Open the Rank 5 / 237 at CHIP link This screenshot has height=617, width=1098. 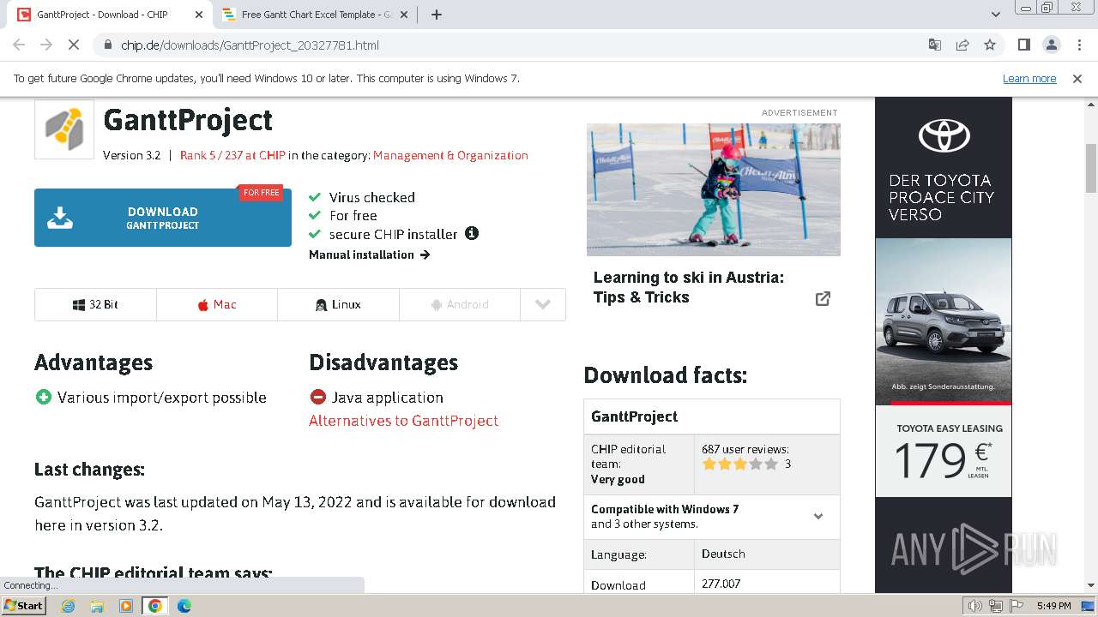click(232, 155)
